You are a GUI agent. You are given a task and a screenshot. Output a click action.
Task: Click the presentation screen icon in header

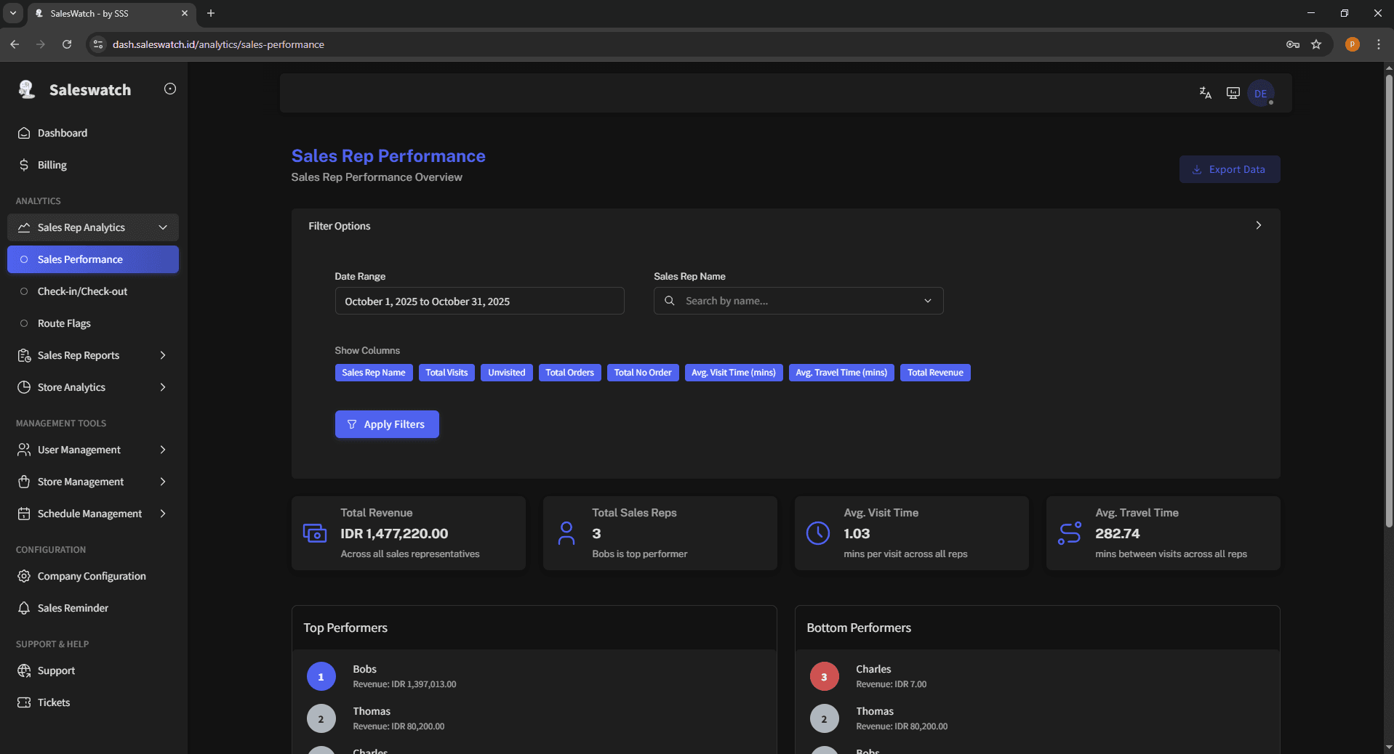tap(1233, 93)
